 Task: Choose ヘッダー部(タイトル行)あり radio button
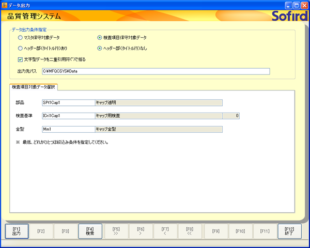point(20,48)
